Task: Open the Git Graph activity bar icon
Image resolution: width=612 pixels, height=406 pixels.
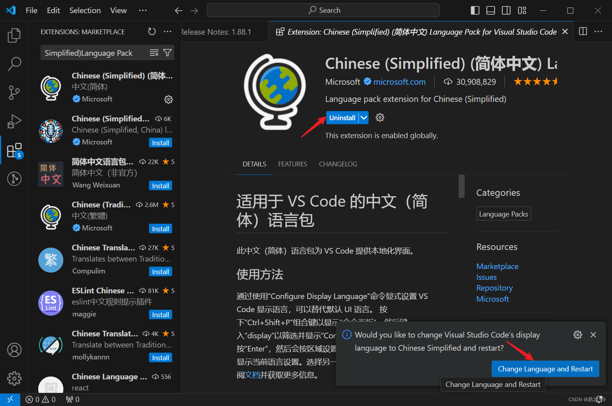Action: click(14, 178)
